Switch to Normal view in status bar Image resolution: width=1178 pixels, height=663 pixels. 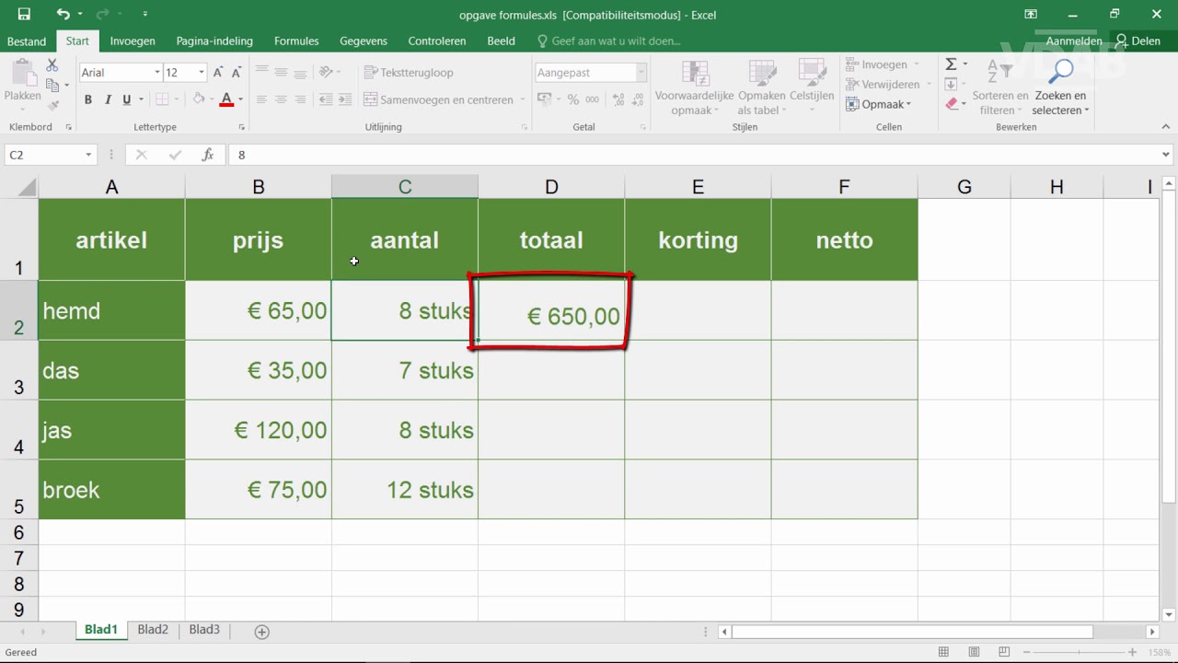(942, 652)
